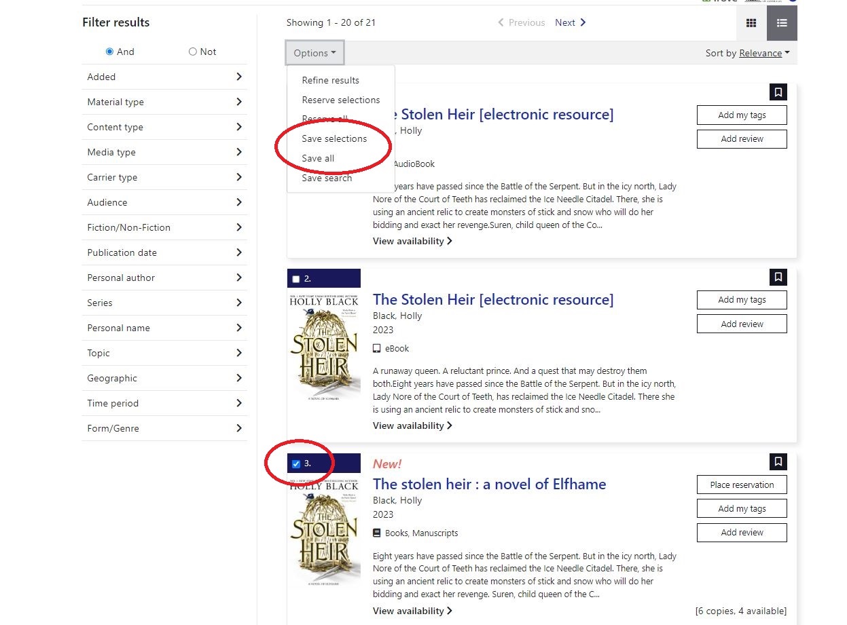847x625 pixels.
Task: View availability for the audiobook result
Action: click(412, 241)
